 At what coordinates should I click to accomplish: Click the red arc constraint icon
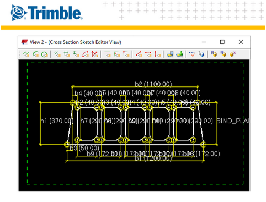pyautogui.click(x=86, y=54)
